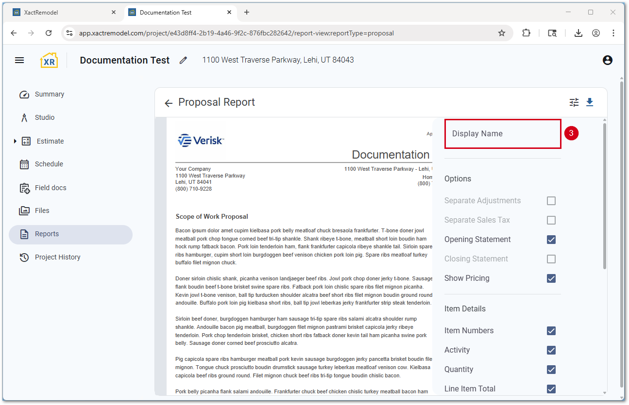Screen dimensions: 629x405
Task: Uncheck the Opening Statement checkbox
Action: pos(551,240)
